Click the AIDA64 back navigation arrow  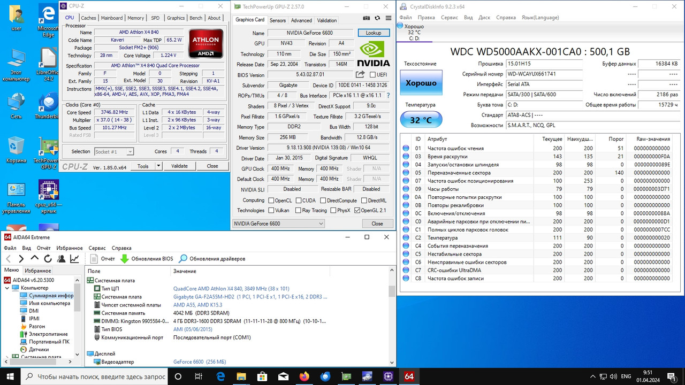coord(8,259)
